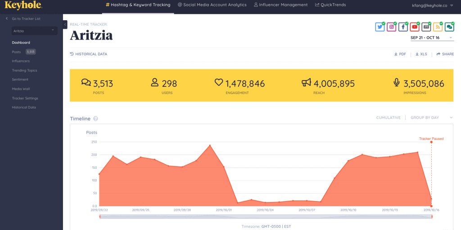Click the impressions microphone icon
Image resolution: width=461 pixels, height=230 pixels.
[x=397, y=83]
